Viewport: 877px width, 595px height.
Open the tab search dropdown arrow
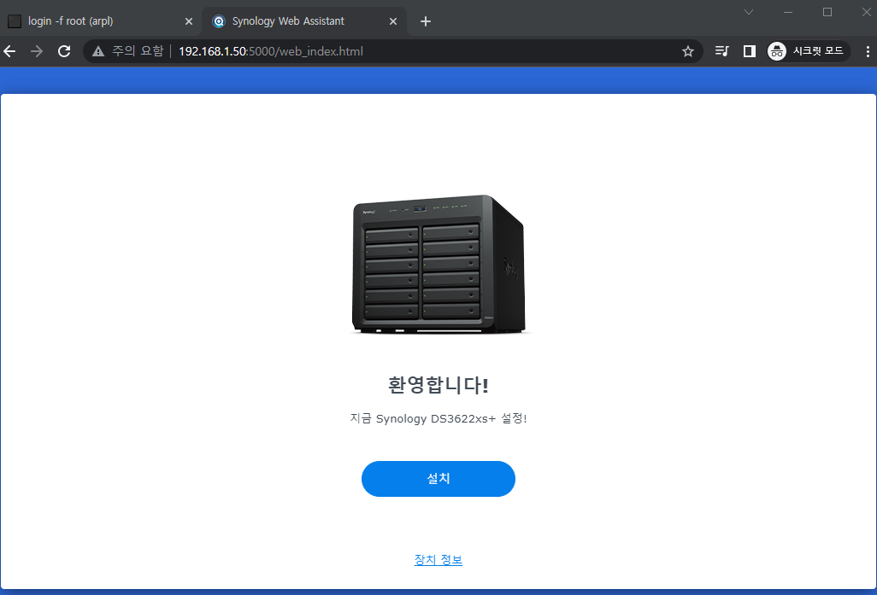(749, 12)
